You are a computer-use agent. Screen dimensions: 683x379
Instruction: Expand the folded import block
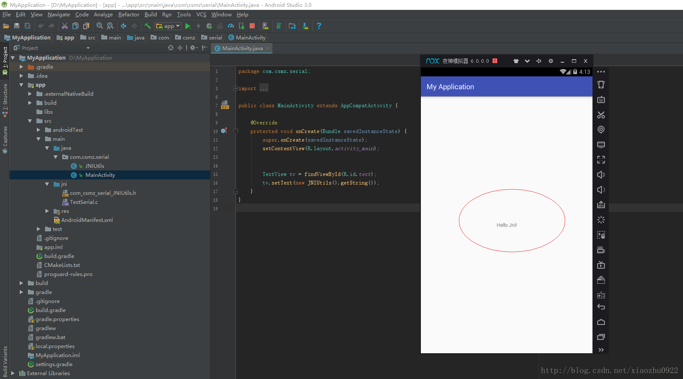(236, 88)
